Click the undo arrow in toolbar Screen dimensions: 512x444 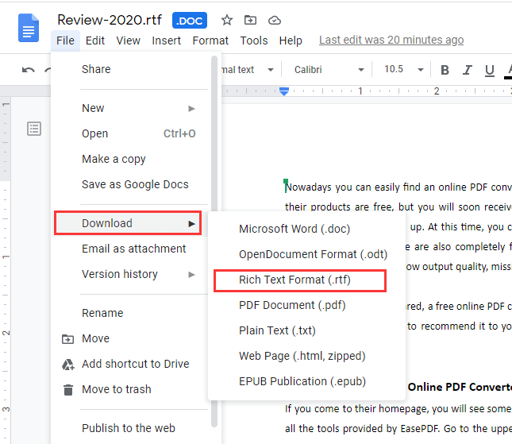pyautogui.click(x=29, y=70)
